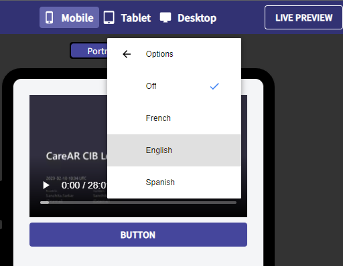Select English subtitles option

174,150
